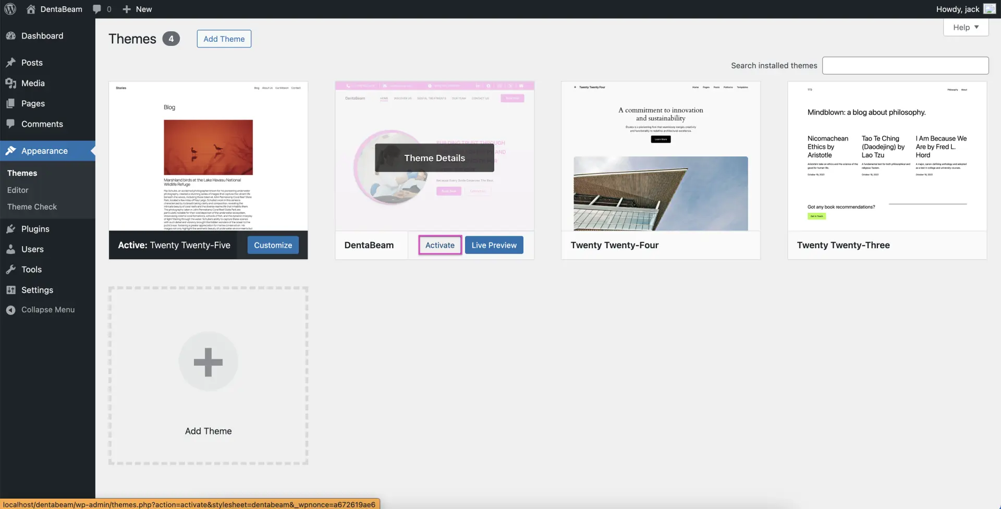Screen dimensions: 1001x509
Task: Click the large plus icon in Add Theme tile
Action: coord(208,361)
